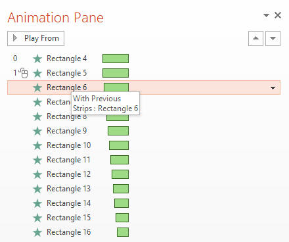Click the mouse click trigger icon
Viewport: 289px width, 242px height.
[23, 73]
